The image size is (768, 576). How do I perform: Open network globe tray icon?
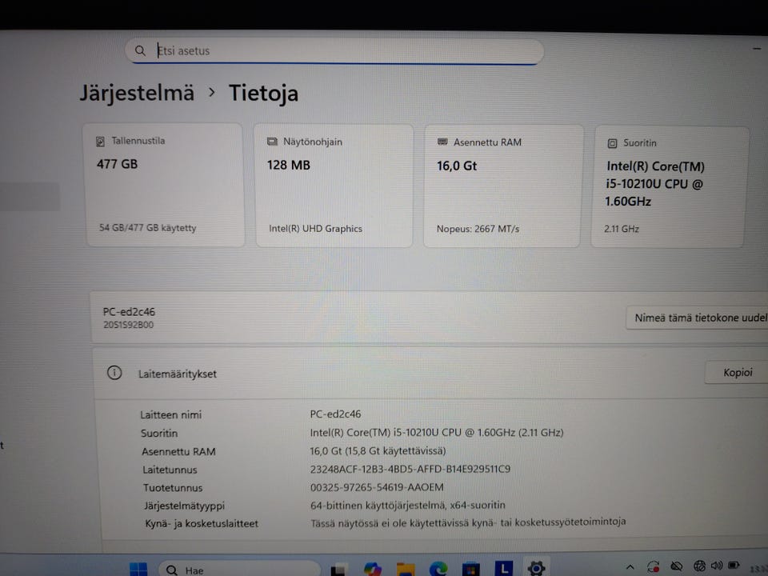pos(699,566)
